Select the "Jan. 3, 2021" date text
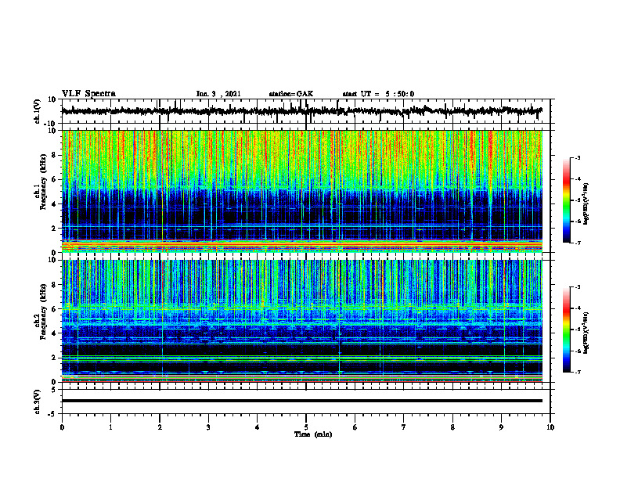The image size is (620, 479). 218,94
